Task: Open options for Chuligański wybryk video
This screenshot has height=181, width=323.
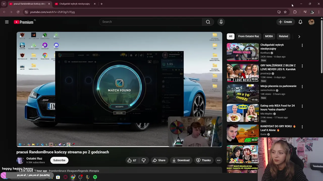Action: click(x=302, y=46)
